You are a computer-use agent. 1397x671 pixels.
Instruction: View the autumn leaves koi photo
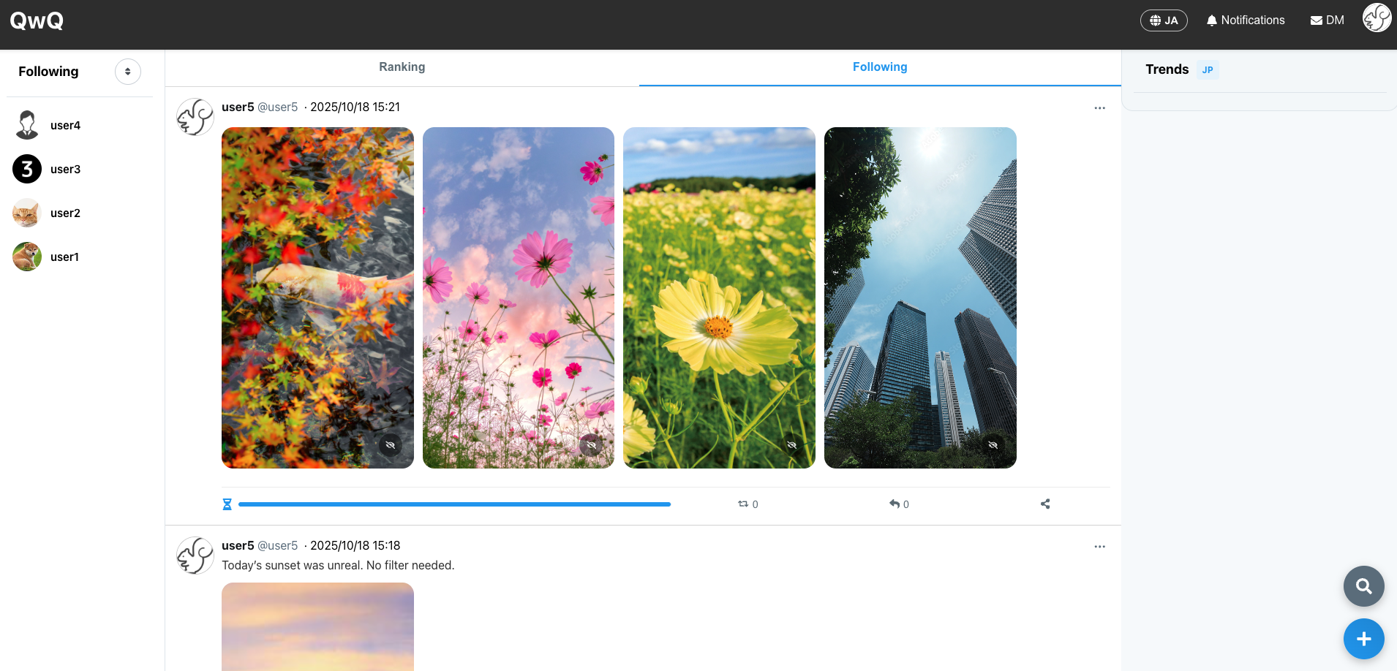point(317,297)
